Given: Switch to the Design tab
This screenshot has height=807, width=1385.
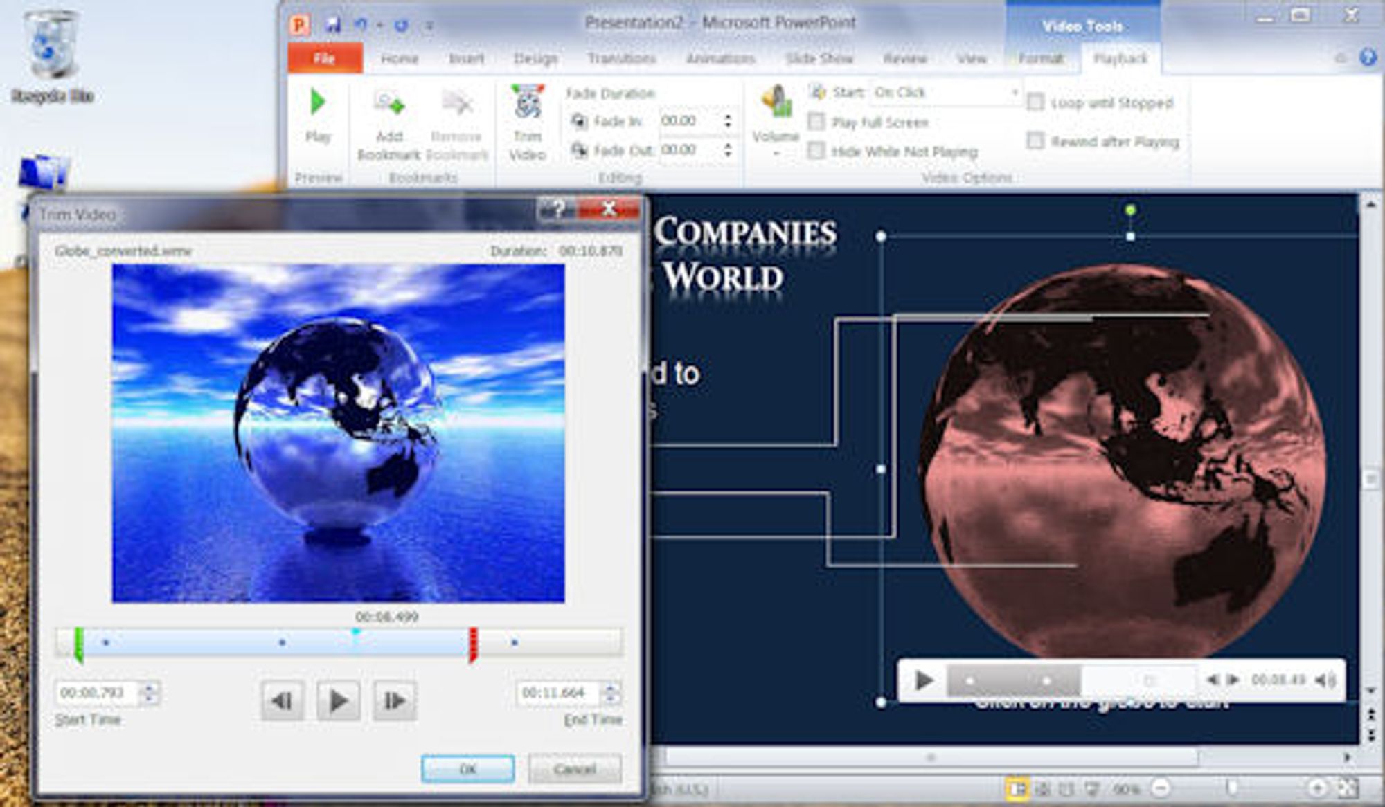Looking at the screenshot, I should 535,59.
